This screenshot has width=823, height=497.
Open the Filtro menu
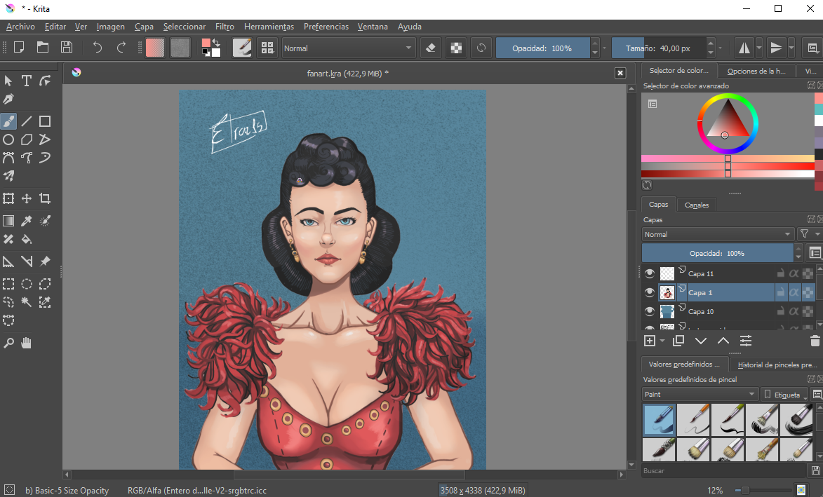[225, 26]
